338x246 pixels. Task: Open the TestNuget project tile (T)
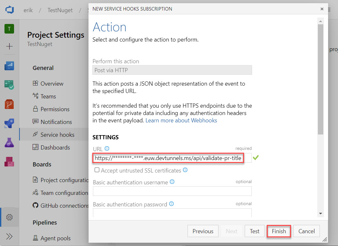(x=9, y=29)
